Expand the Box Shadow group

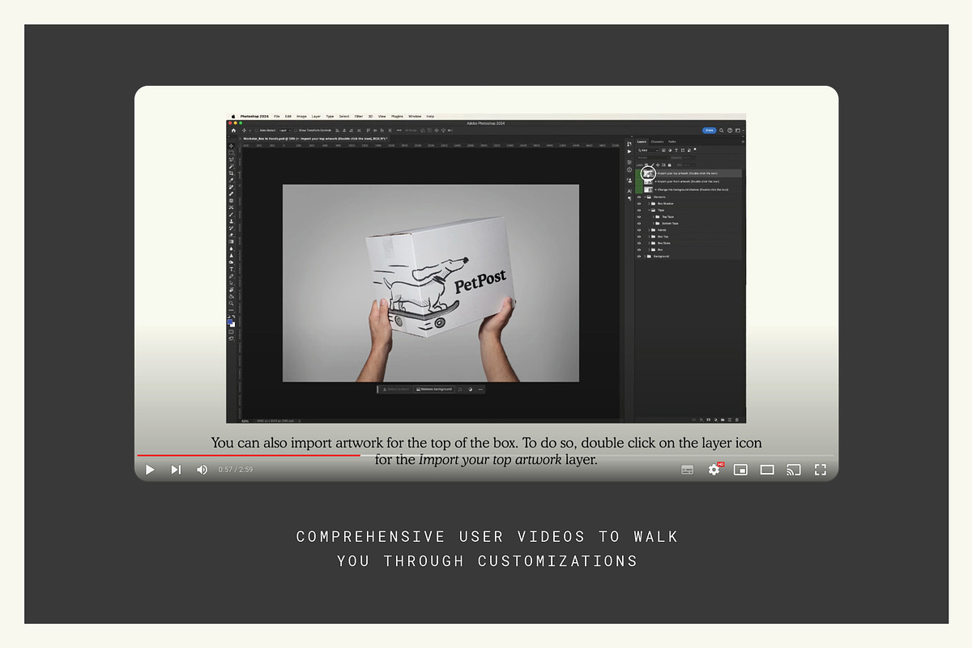[649, 203]
